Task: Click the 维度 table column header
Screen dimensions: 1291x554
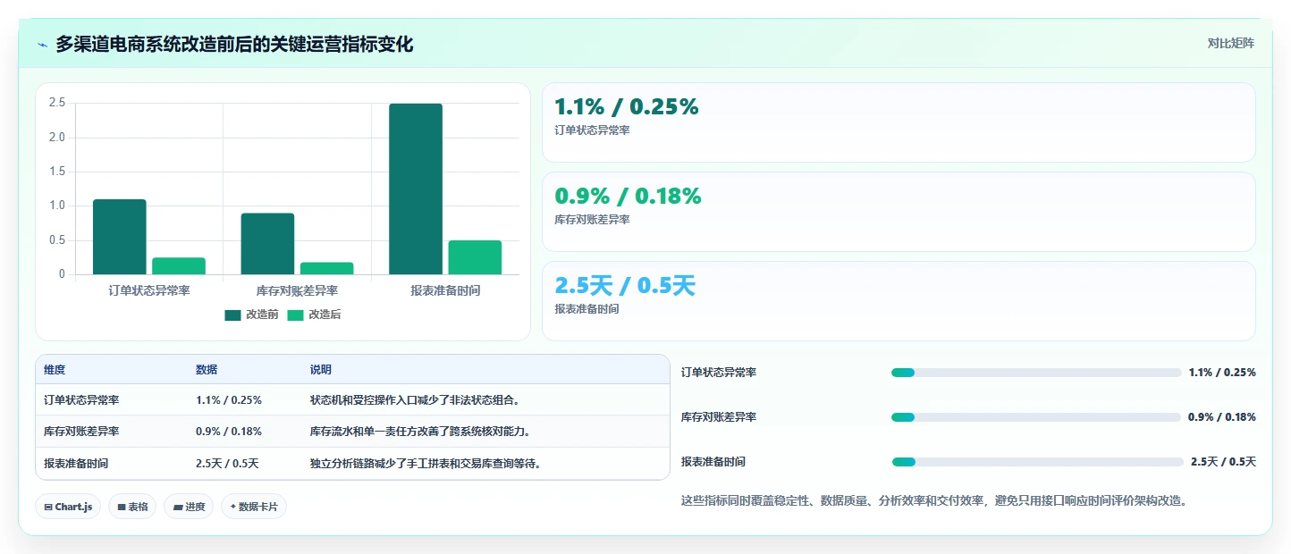Action: (55, 370)
